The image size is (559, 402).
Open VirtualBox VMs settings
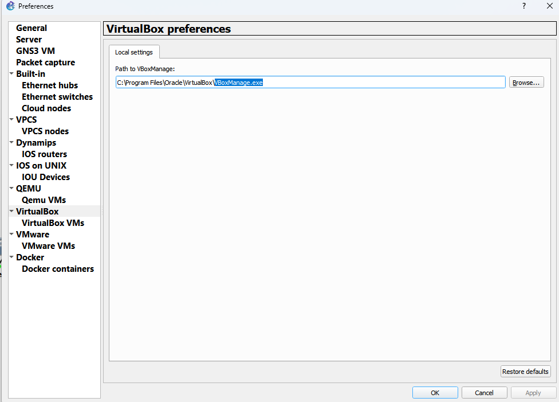click(53, 223)
